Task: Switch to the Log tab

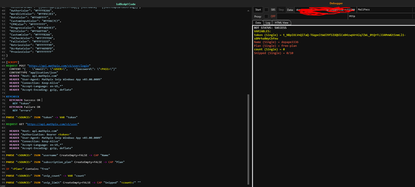Action: 268,23
